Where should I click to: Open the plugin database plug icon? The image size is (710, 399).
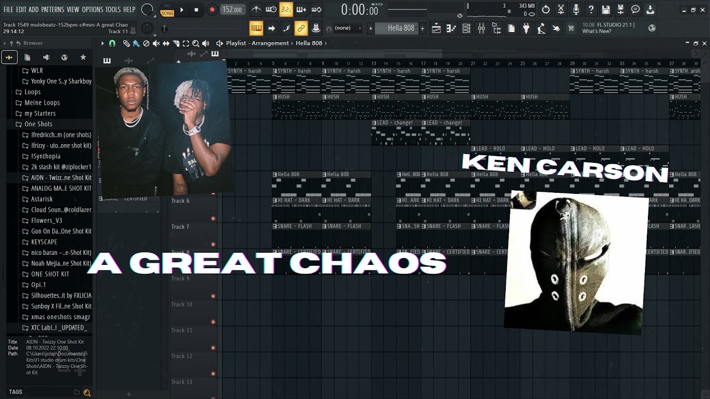[526, 28]
